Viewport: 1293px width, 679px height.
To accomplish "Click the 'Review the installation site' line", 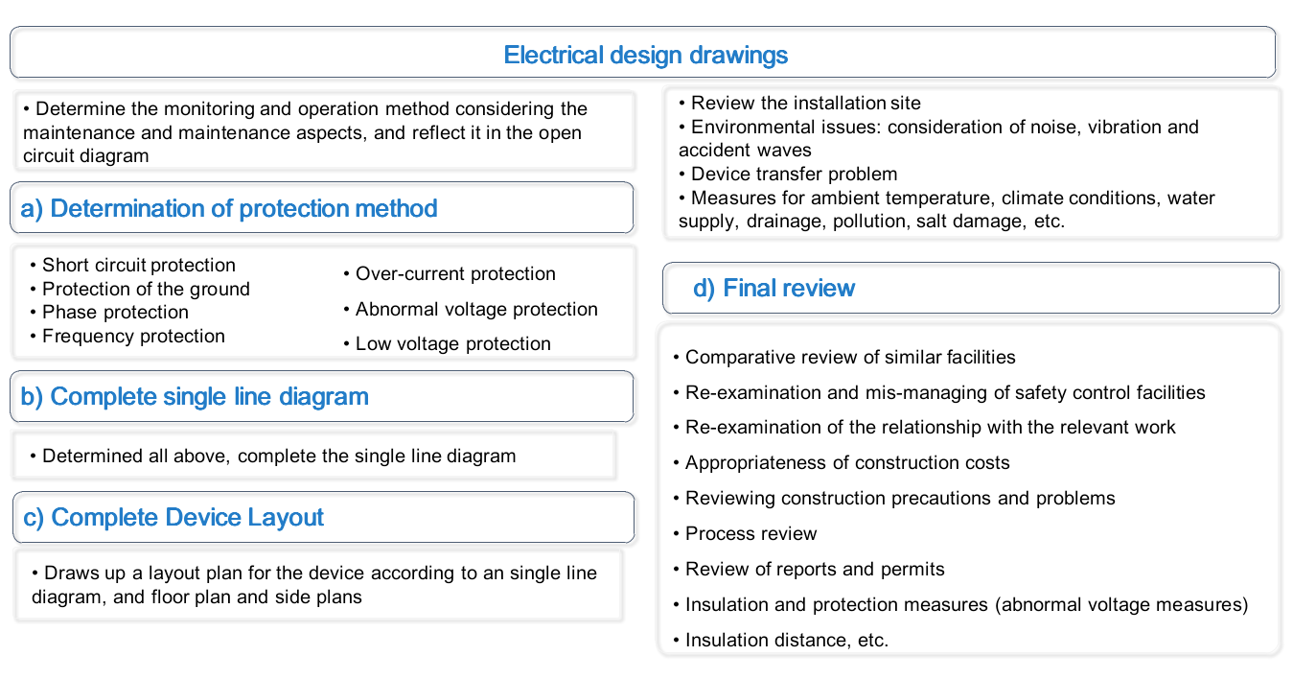I will click(x=805, y=103).
